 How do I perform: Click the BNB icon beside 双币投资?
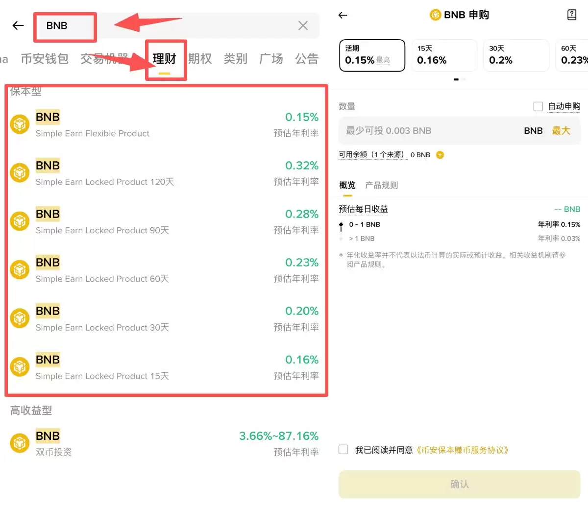pyautogui.click(x=20, y=443)
